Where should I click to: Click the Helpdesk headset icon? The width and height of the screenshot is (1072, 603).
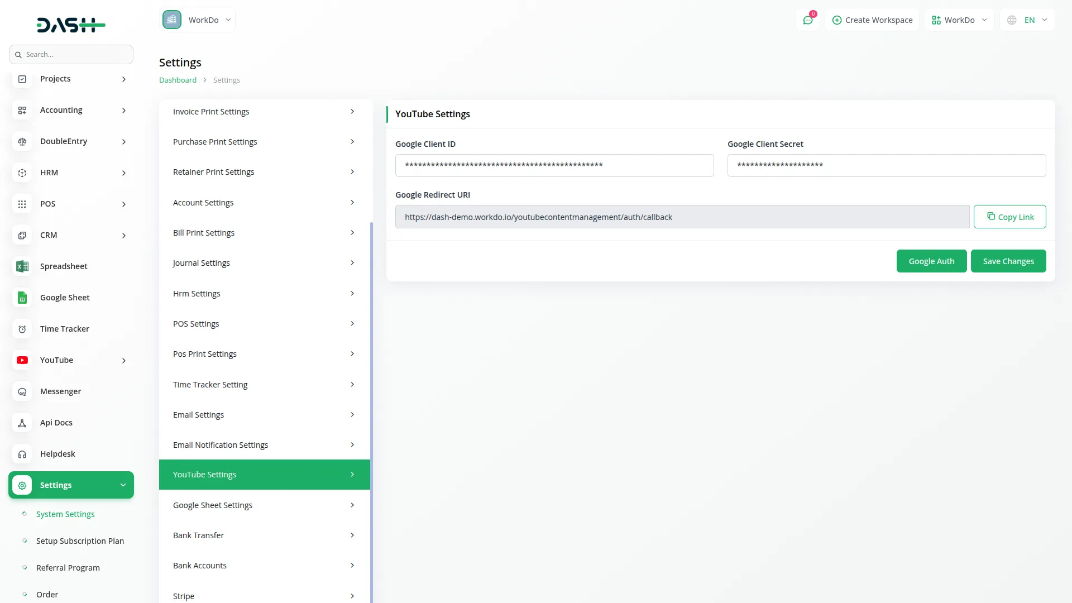(22, 454)
